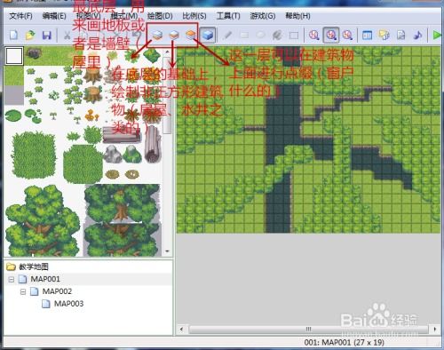Choose the rectangular selection tool
Screen dimensions: 444x350
pos(294,36)
